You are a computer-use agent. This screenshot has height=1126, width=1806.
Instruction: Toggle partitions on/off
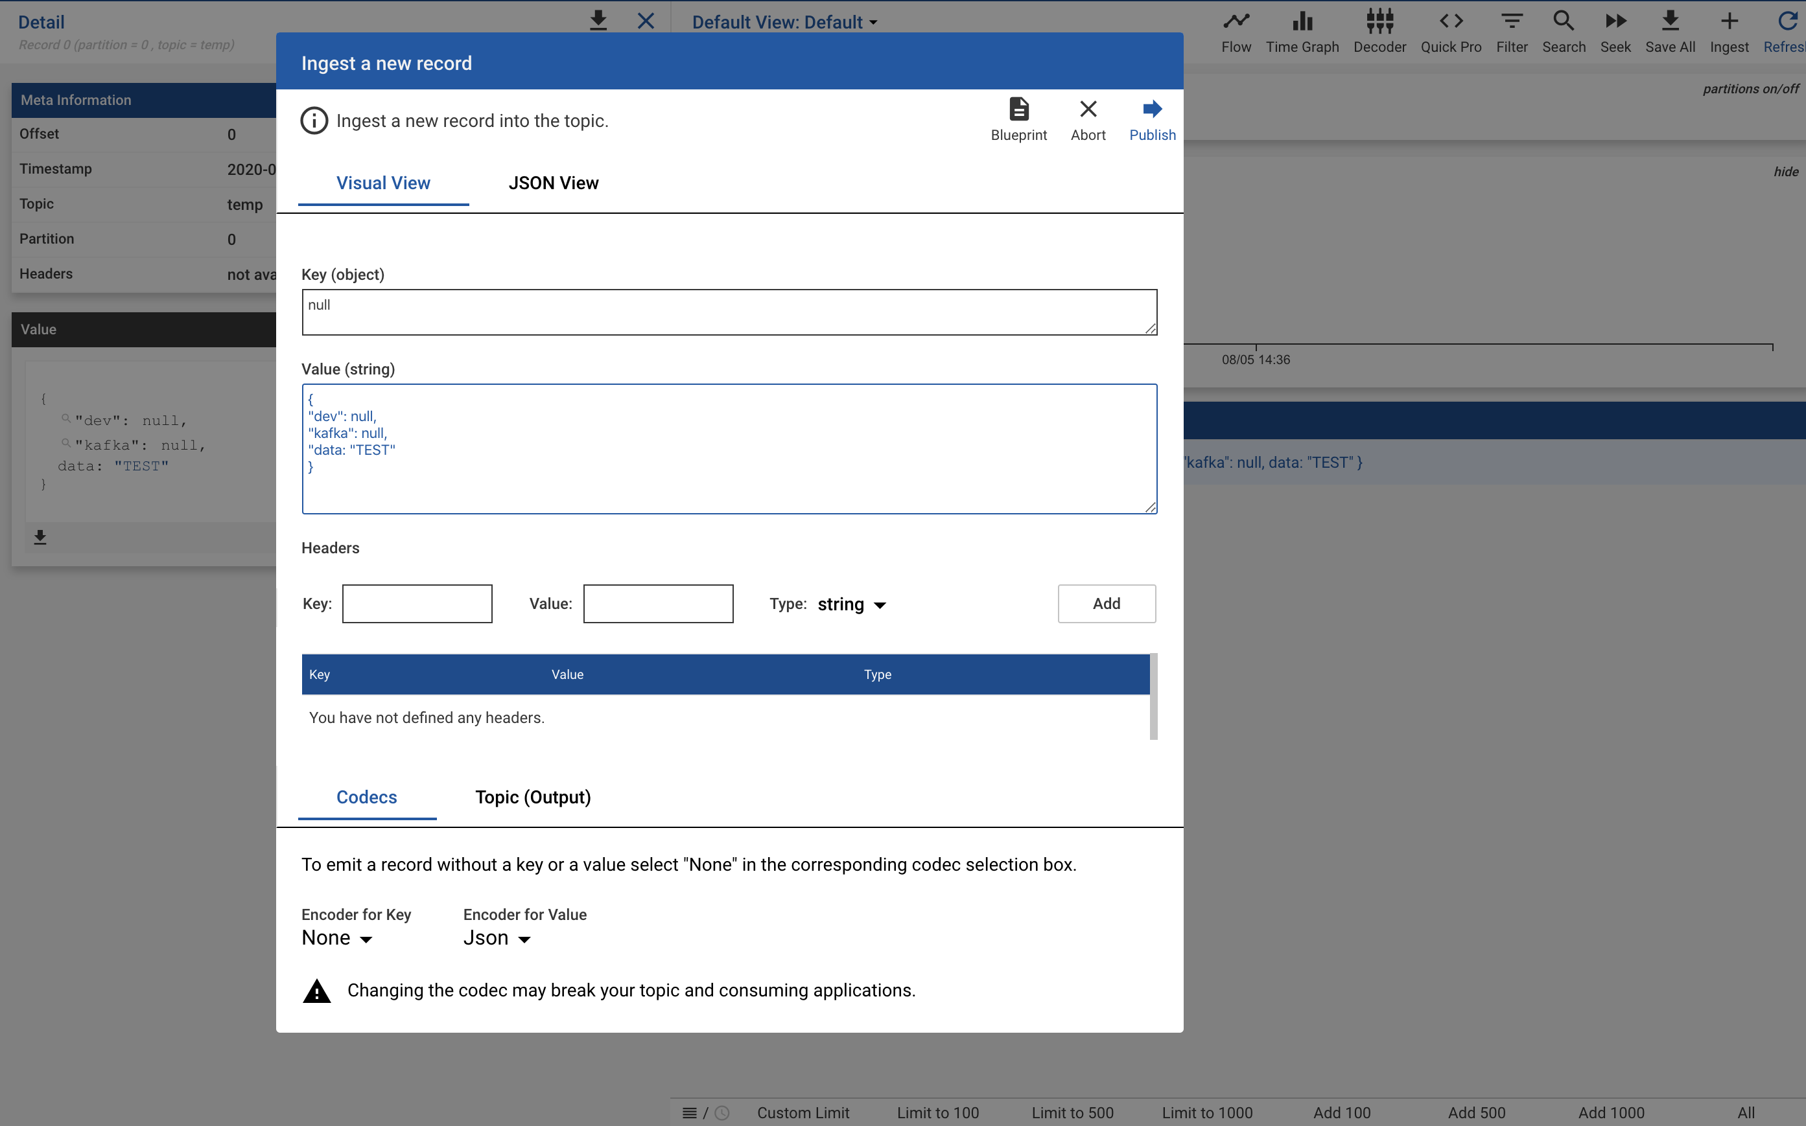tap(1750, 89)
